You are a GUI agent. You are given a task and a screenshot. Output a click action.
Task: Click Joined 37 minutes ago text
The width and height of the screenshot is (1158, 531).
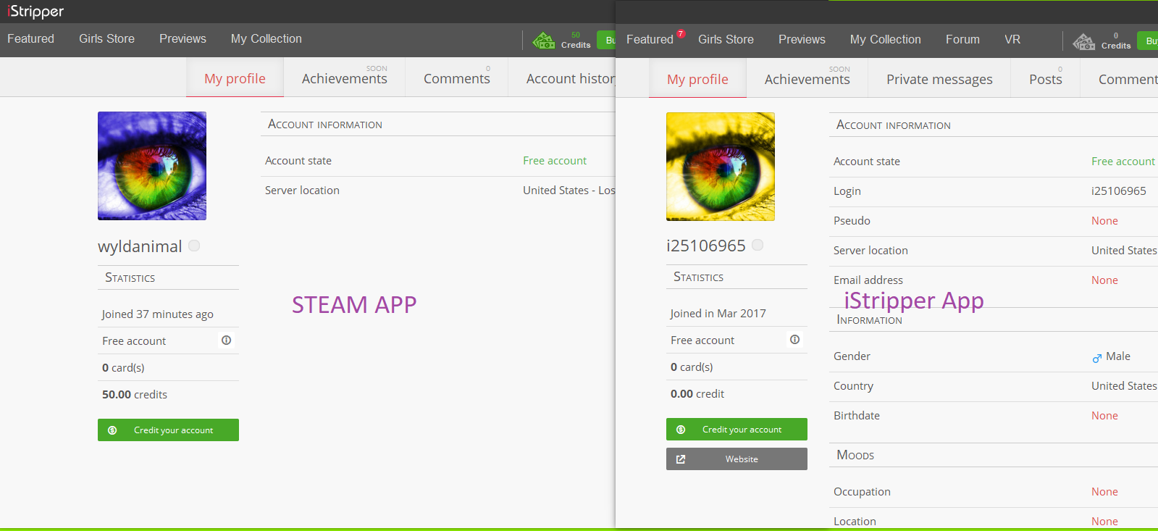[157, 314]
